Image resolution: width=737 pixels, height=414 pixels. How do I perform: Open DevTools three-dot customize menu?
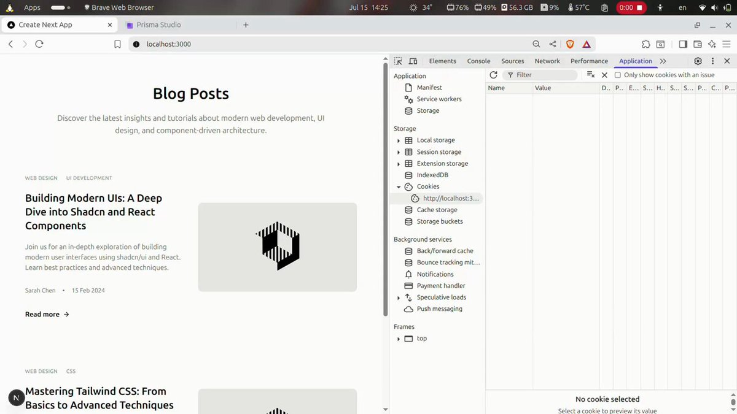click(712, 61)
